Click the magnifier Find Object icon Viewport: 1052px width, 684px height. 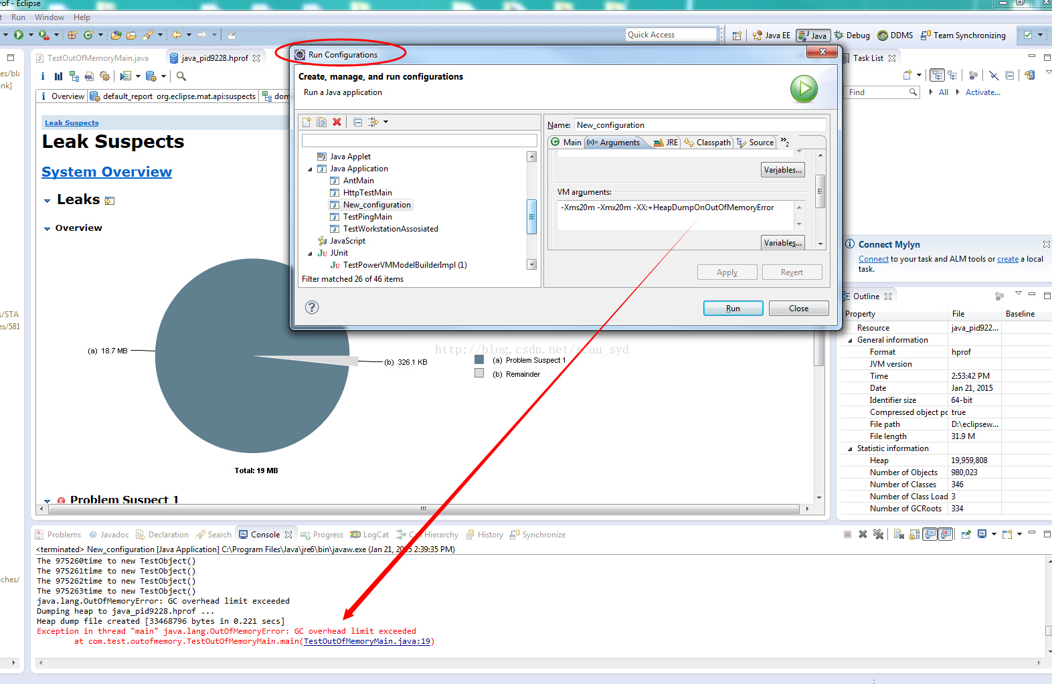(x=181, y=76)
